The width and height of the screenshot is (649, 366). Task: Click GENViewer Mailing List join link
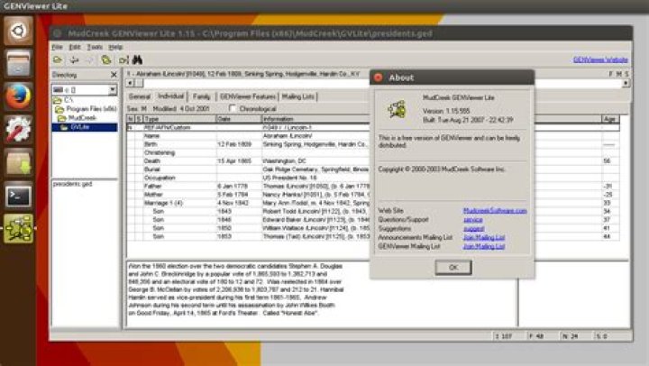pyautogui.click(x=483, y=246)
